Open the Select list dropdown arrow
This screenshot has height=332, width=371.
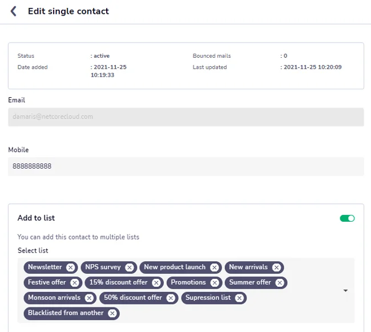pos(345,290)
